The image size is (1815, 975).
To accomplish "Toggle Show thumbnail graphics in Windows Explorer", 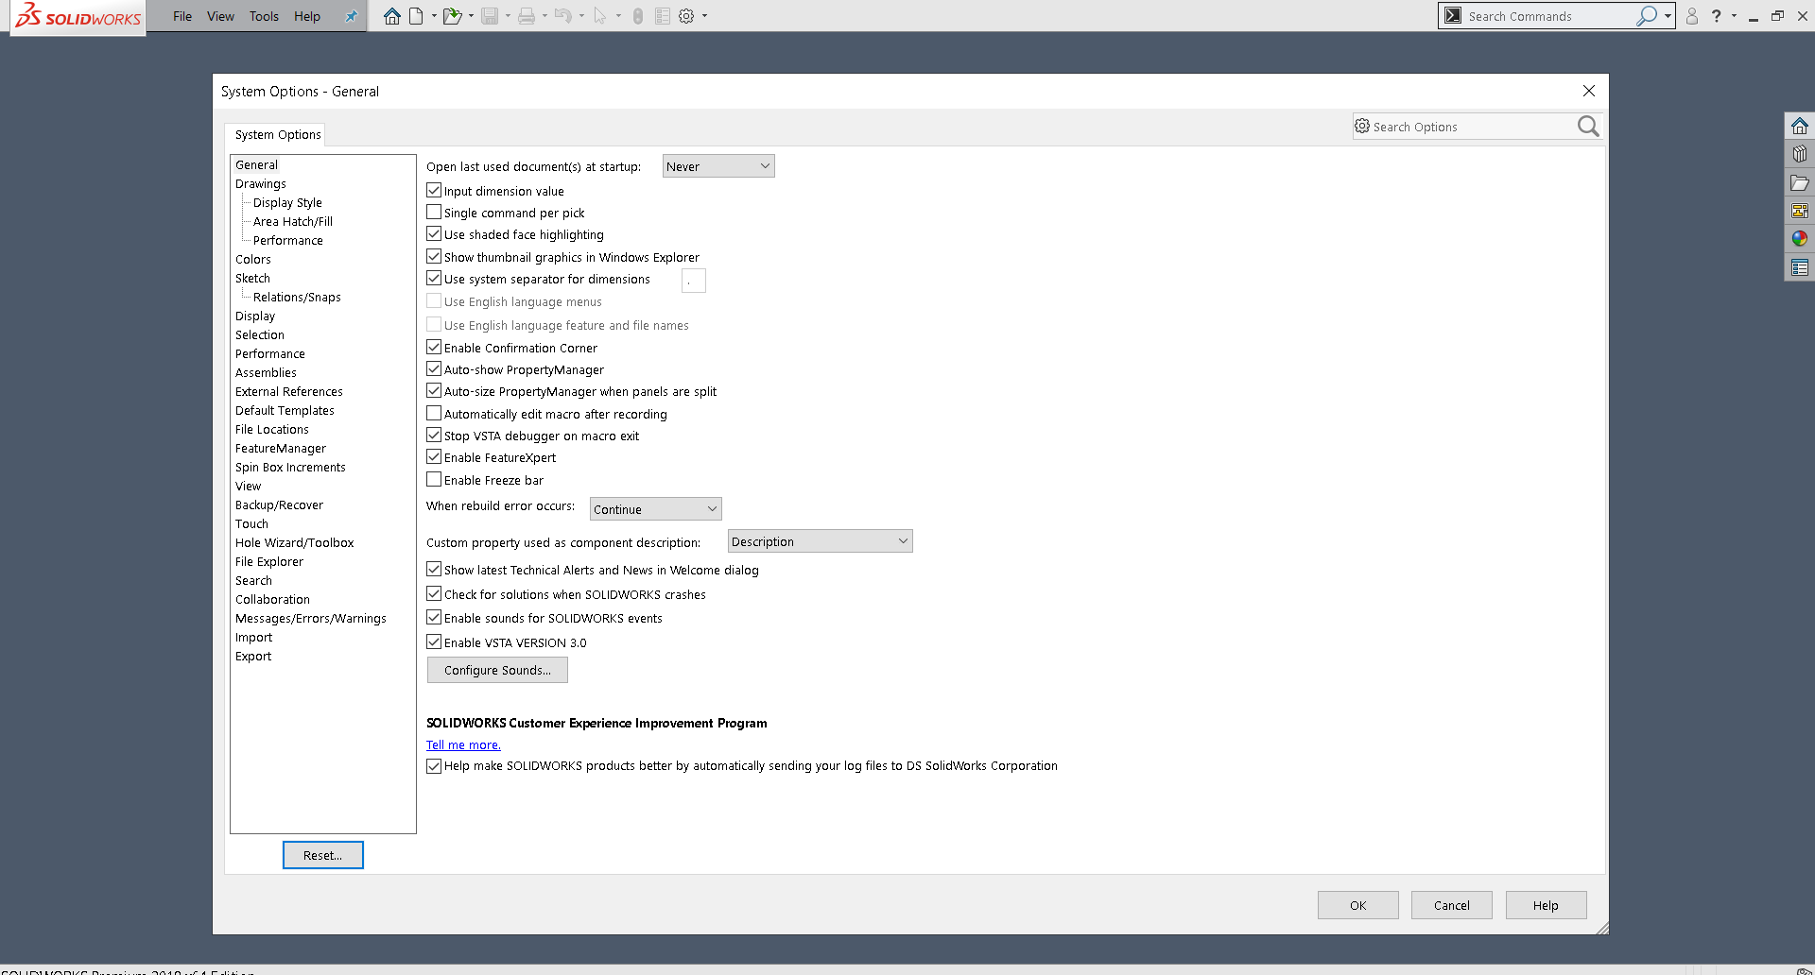I will 434,257.
